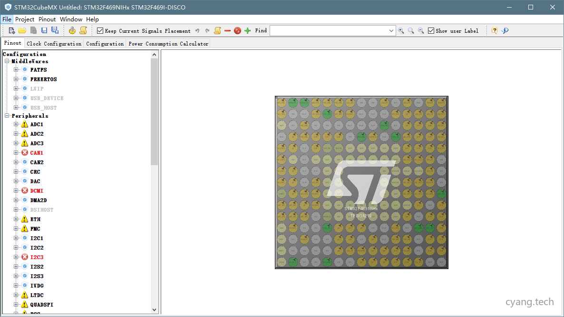564x317 pixels.
Task: Click the red minus icon in toolbar
Action: point(227,31)
